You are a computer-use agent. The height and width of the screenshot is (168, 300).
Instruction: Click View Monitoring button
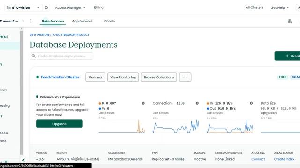(123, 77)
